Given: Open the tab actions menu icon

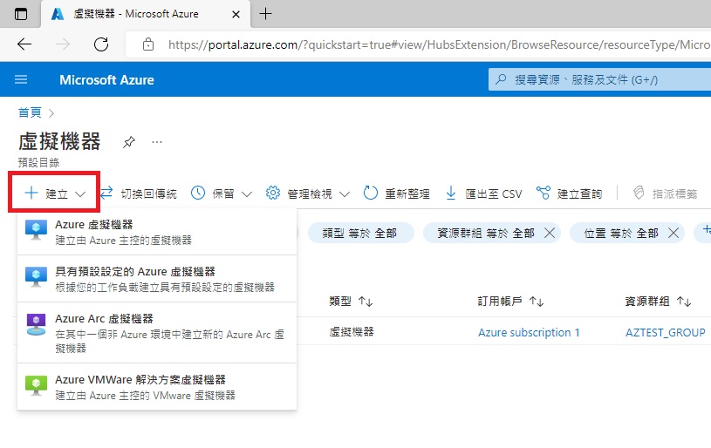Looking at the screenshot, I should (x=21, y=14).
